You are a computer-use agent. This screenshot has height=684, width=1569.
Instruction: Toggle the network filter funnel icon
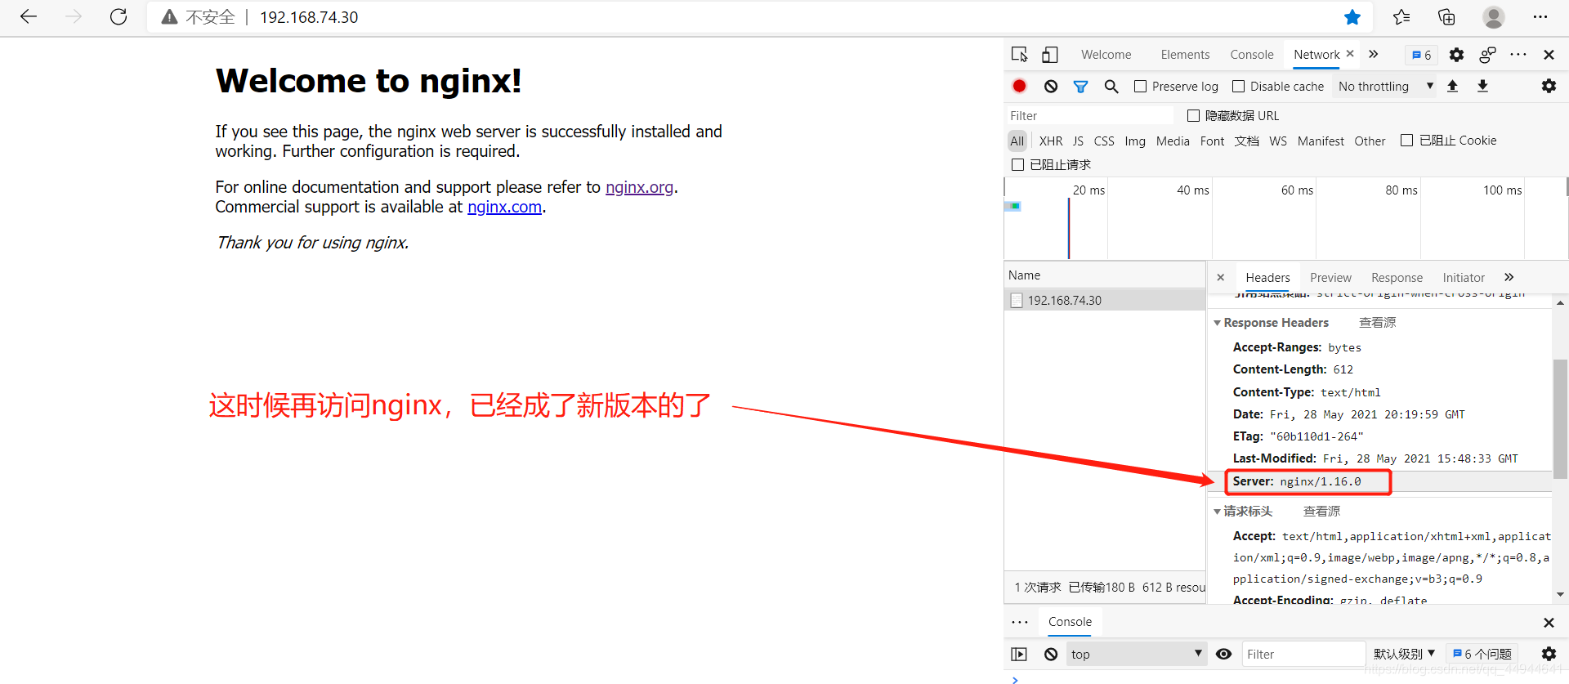click(1080, 86)
